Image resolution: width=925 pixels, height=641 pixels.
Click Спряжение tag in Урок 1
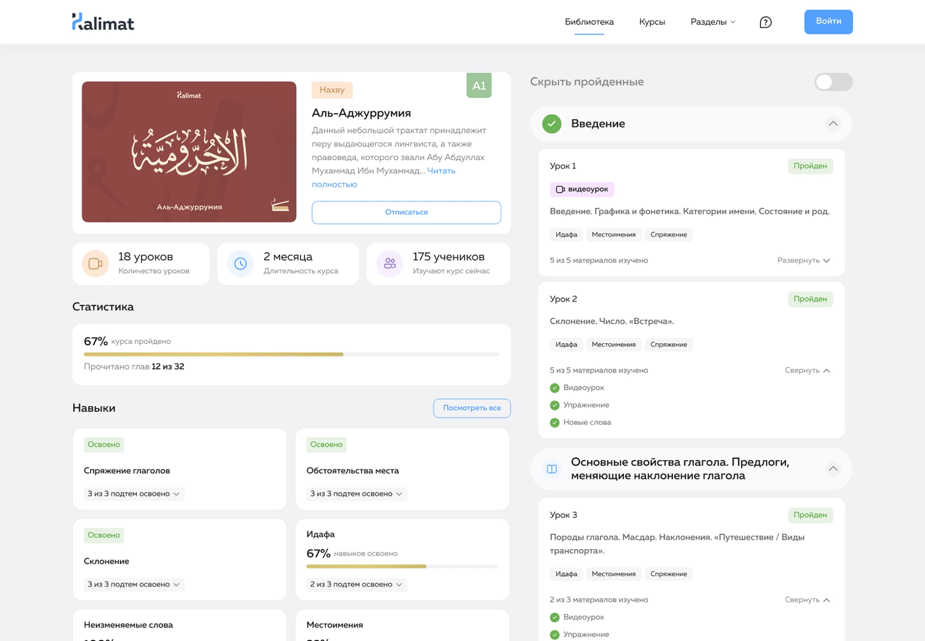pyautogui.click(x=668, y=234)
